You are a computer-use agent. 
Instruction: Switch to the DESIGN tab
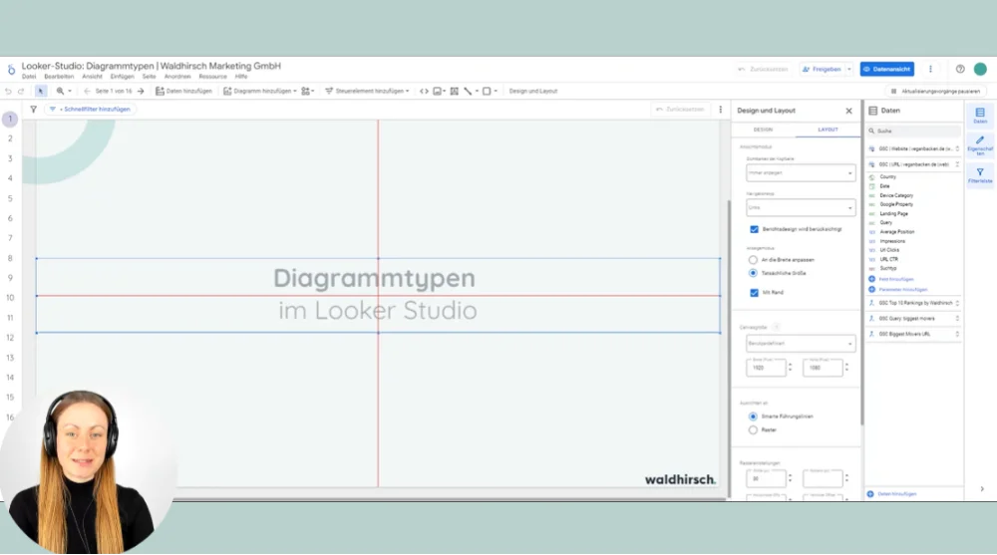click(x=763, y=130)
